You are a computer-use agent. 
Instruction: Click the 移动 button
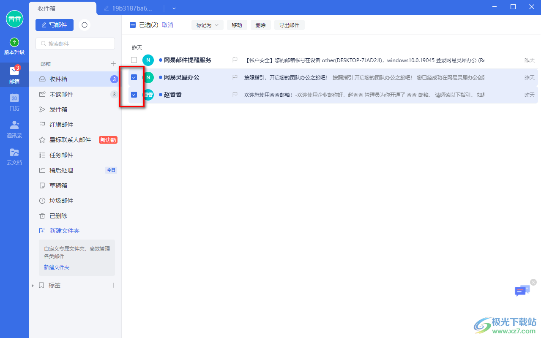click(237, 25)
